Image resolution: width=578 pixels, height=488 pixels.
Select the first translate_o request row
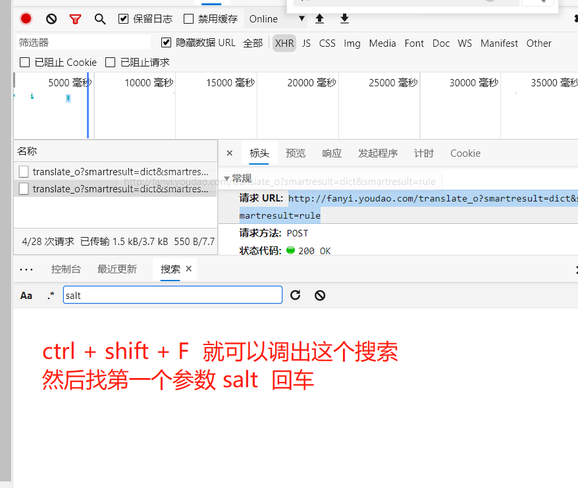click(115, 171)
